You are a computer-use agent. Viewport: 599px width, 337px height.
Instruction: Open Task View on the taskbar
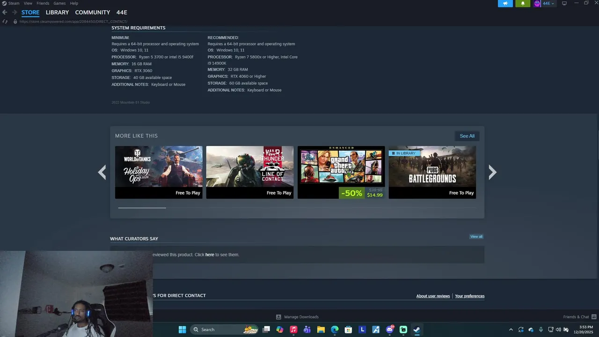[266, 330]
